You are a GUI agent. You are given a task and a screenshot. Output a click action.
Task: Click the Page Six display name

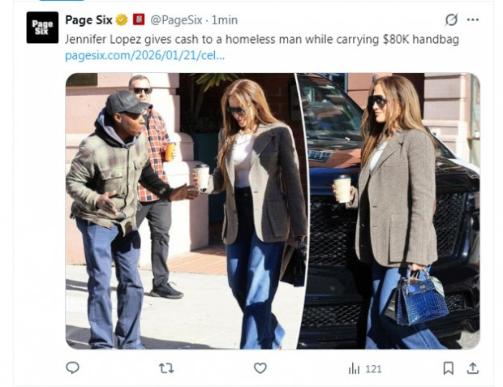[88, 20]
